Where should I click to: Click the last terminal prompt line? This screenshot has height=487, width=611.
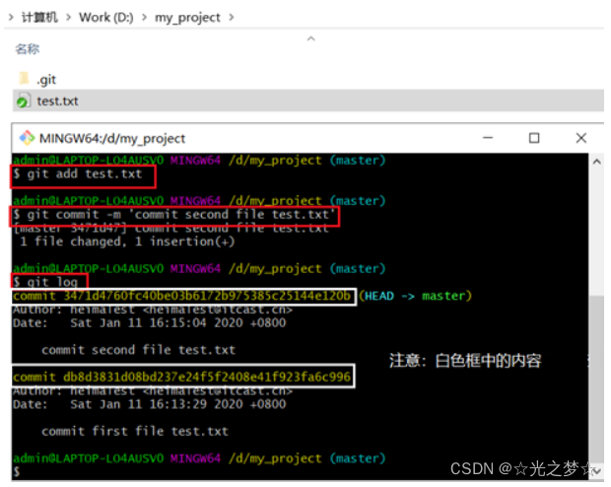(x=17, y=471)
